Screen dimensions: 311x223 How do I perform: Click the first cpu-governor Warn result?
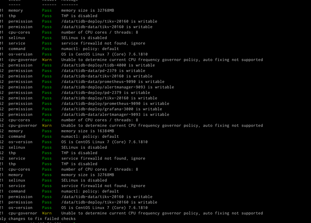(47, 59)
